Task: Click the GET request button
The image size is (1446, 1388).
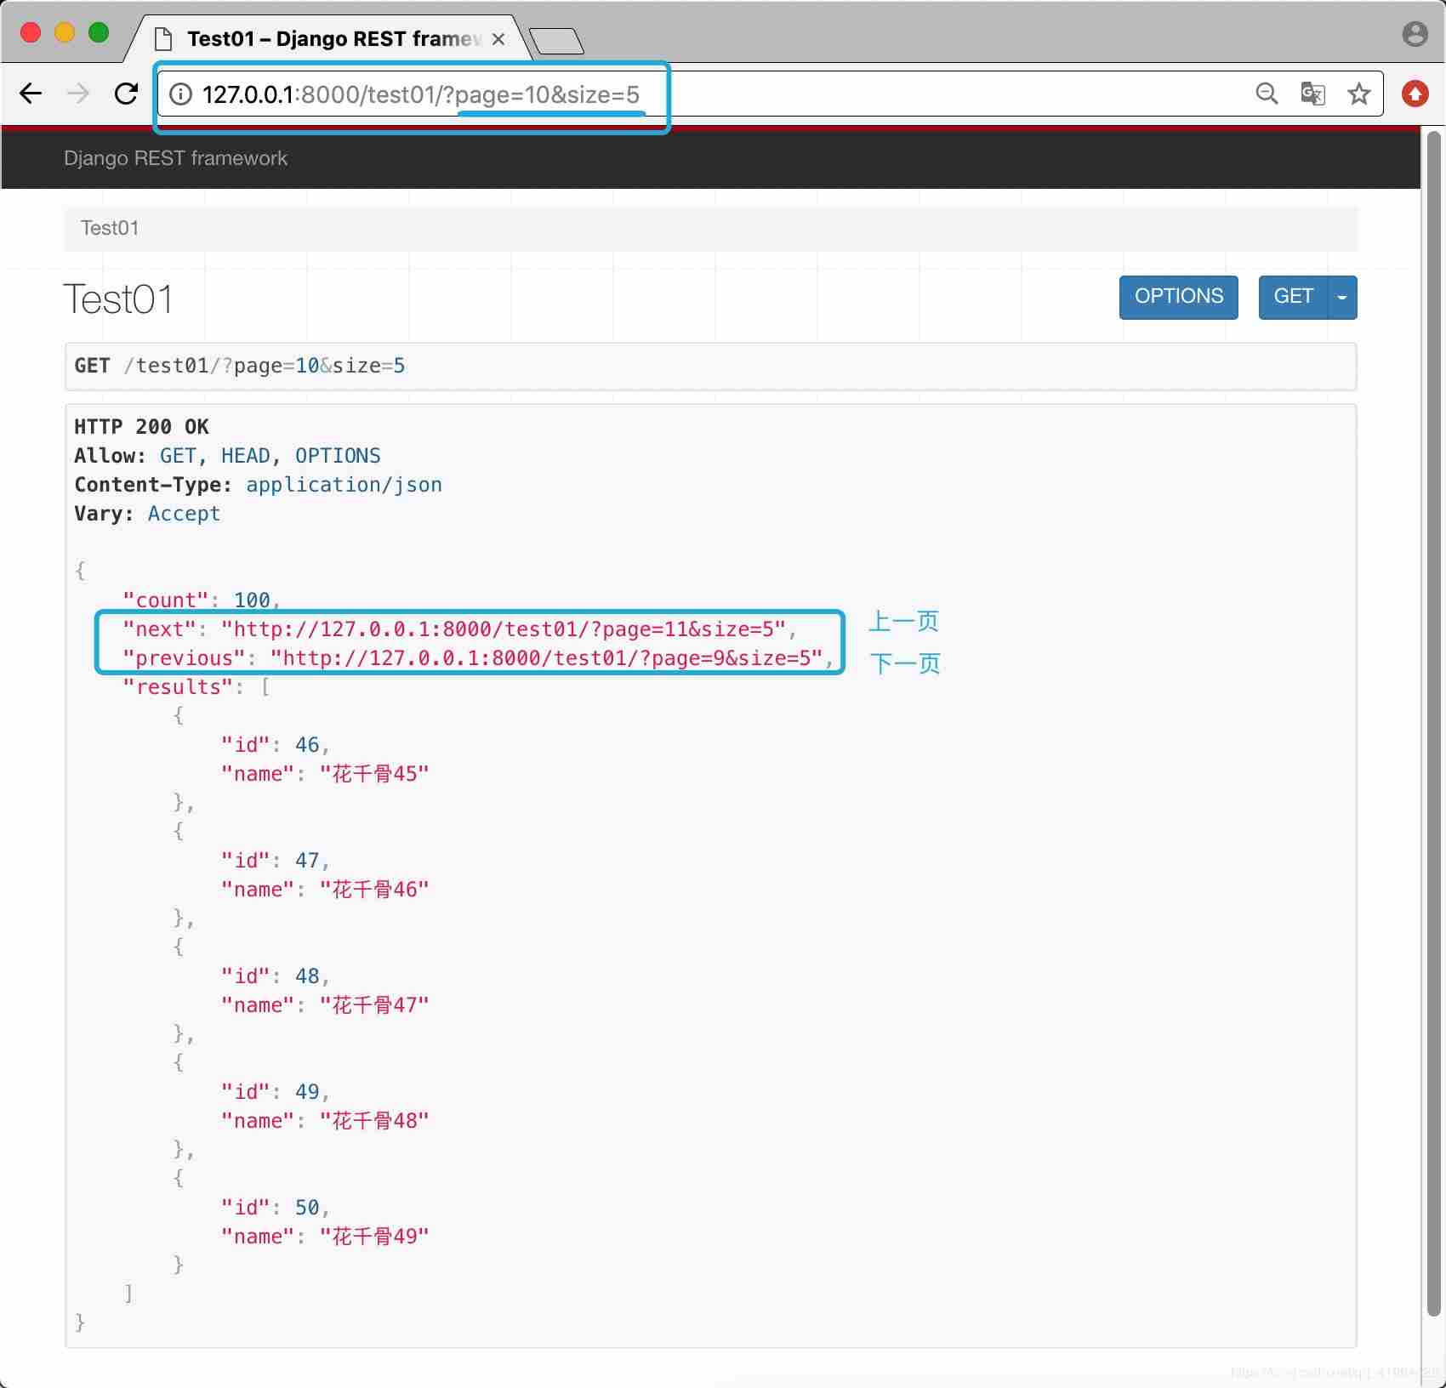Action: (1293, 297)
